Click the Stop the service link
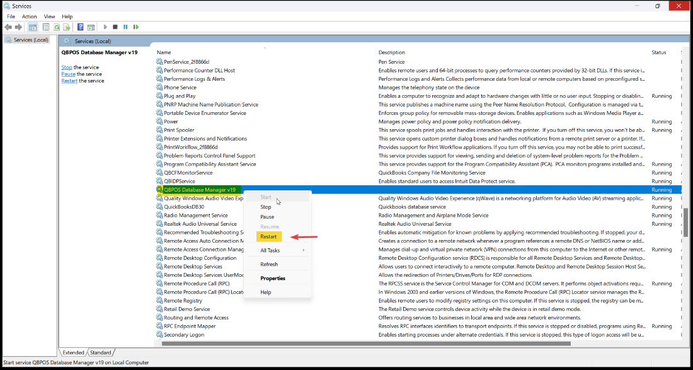693x370 pixels. [x=66, y=67]
